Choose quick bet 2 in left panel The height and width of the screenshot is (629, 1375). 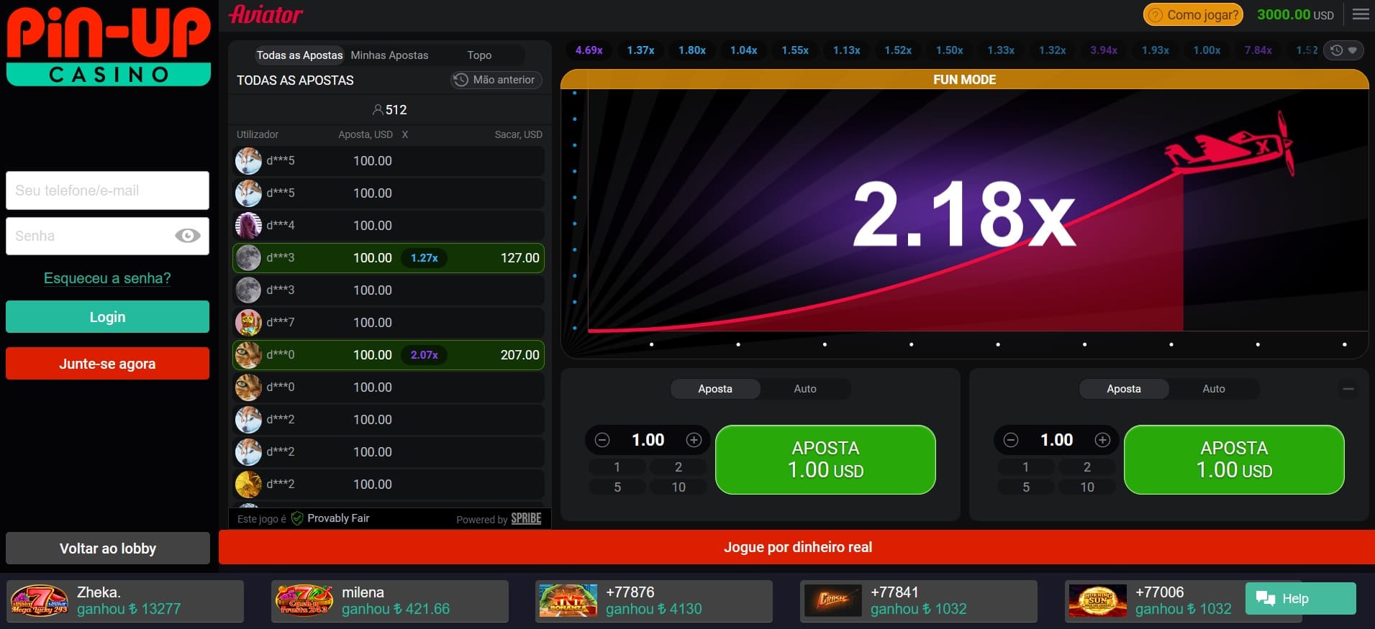(x=679, y=467)
